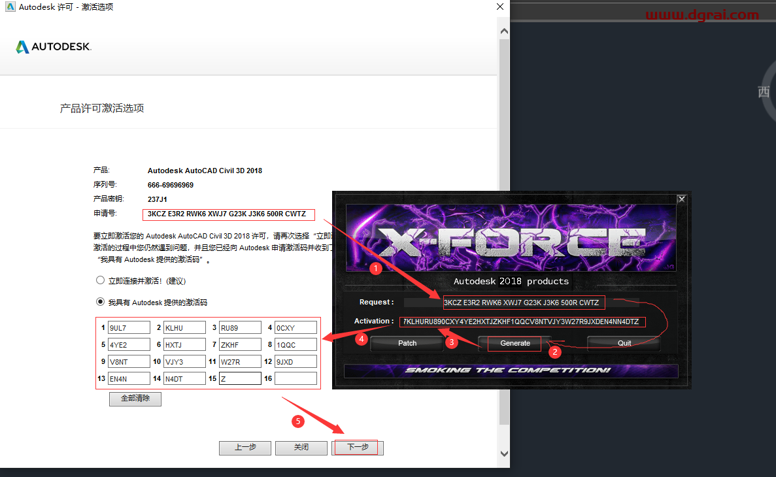Click activation code field 11 containing W27R
776x477 pixels.
[240, 362]
